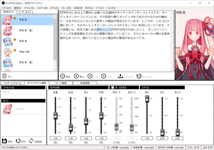Select 琴葉 葵（蕾） voice in list
Viewport: 214px width, 150px height.
(27, 62)
